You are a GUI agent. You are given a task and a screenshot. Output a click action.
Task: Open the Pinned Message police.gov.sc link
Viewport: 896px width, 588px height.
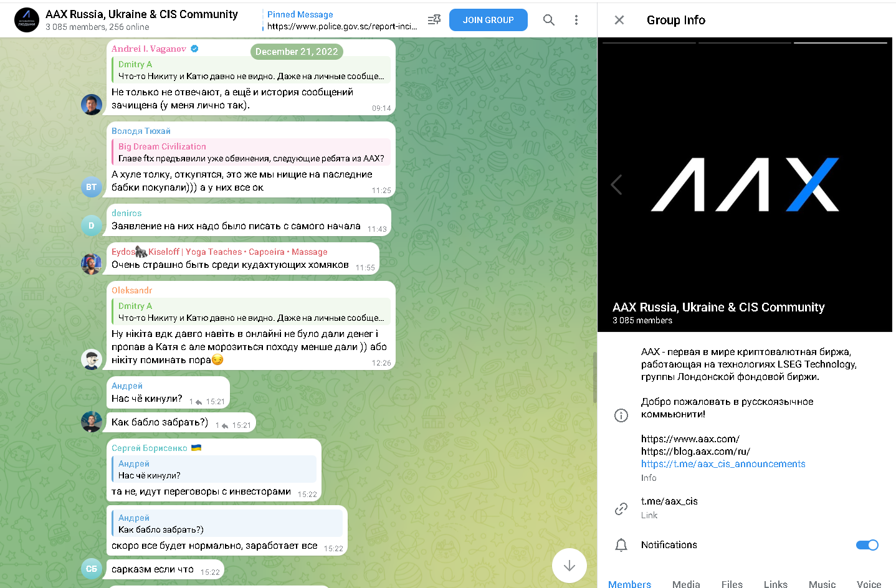[340, 20]
